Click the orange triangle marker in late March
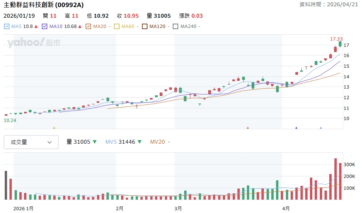The width and height of the screenshot is (362, 213). 248,128
